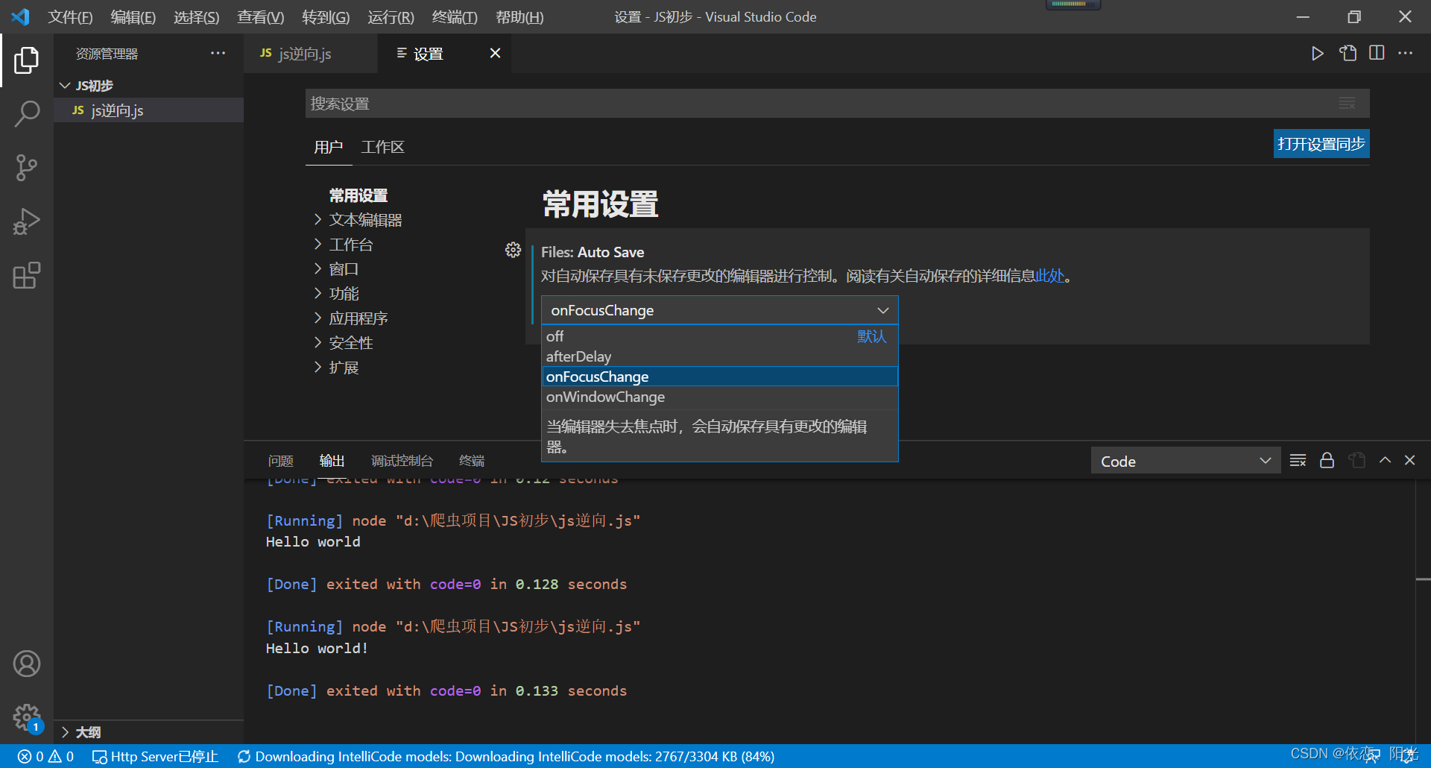Click the errors and warnings status bar indicator

coord(45,756)
